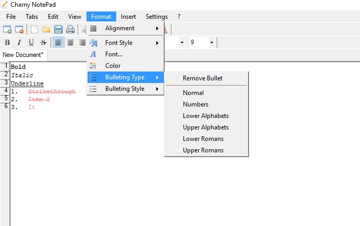
Task: Open the Edit menu
Action: (x=53, y=17)
